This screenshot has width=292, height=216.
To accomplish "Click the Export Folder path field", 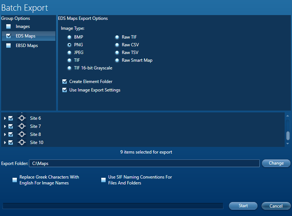I will pos(144,163).
